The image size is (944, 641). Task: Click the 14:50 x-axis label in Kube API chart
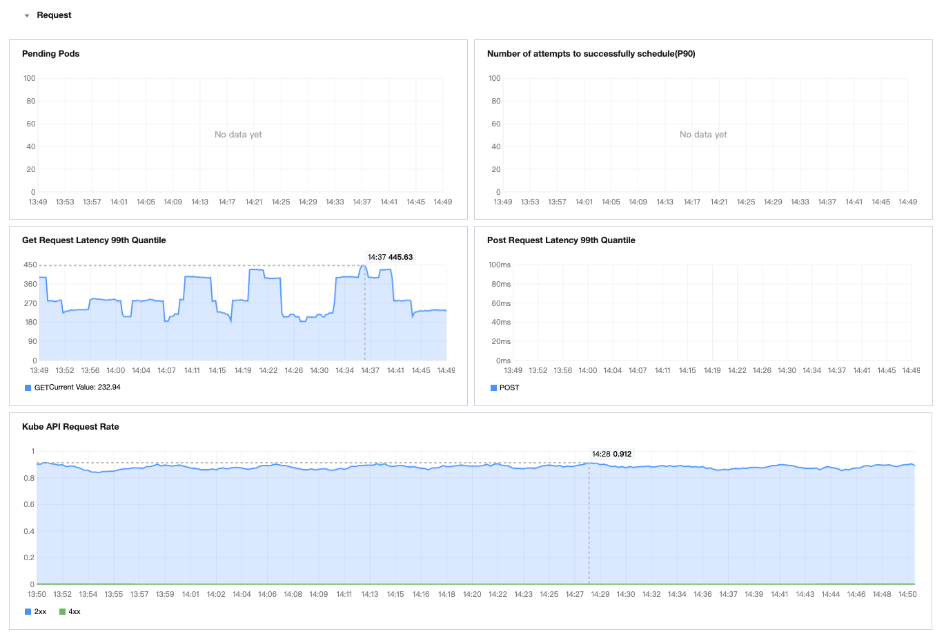(x=907, y=594)
